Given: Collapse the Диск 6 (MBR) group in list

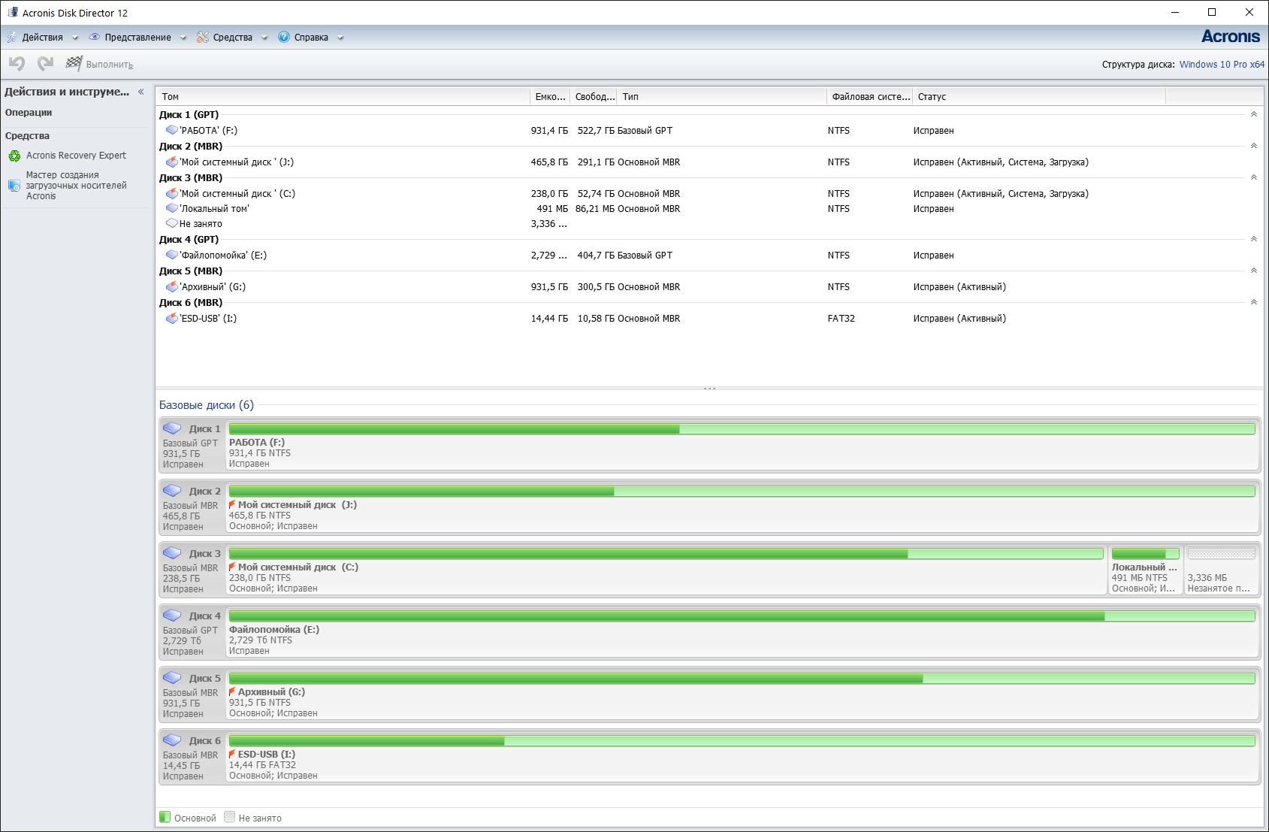Looking at the screenshot, I should point(1253,302).
